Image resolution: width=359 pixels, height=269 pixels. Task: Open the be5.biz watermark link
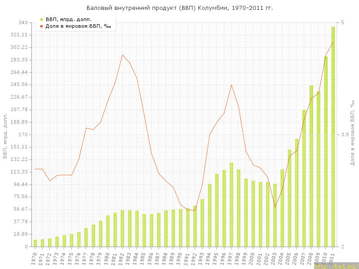click(x=336, y=266)
